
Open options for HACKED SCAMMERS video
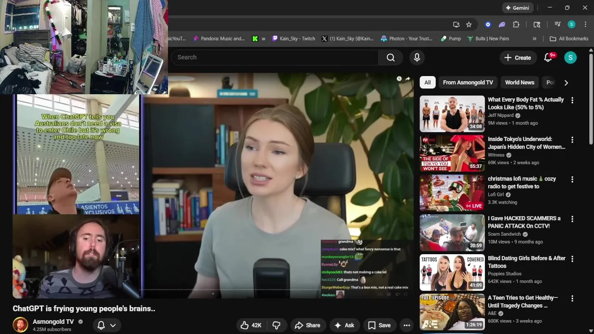(572, 219)
